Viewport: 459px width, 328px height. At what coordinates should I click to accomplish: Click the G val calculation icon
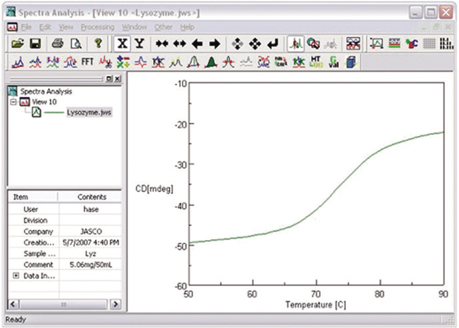click(333, 63)
